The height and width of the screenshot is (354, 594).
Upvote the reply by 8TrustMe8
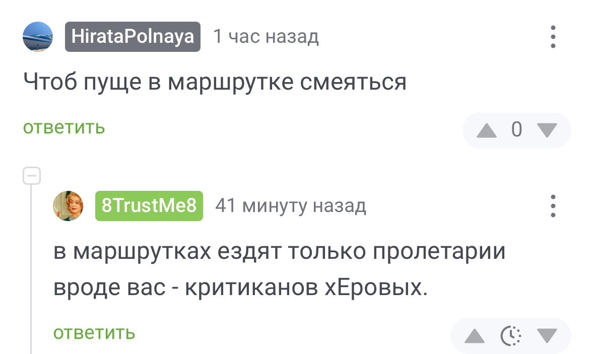[474, 335]
